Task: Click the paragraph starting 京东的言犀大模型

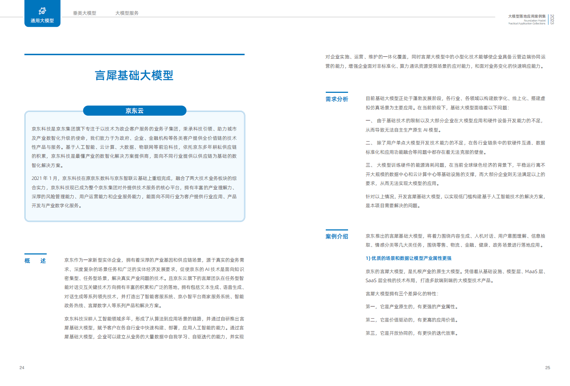Action: (x=455, y=276)
